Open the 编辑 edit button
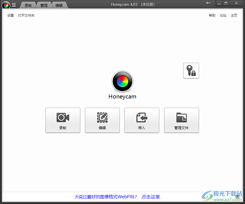245x204 pixels. tap(102, 120)
